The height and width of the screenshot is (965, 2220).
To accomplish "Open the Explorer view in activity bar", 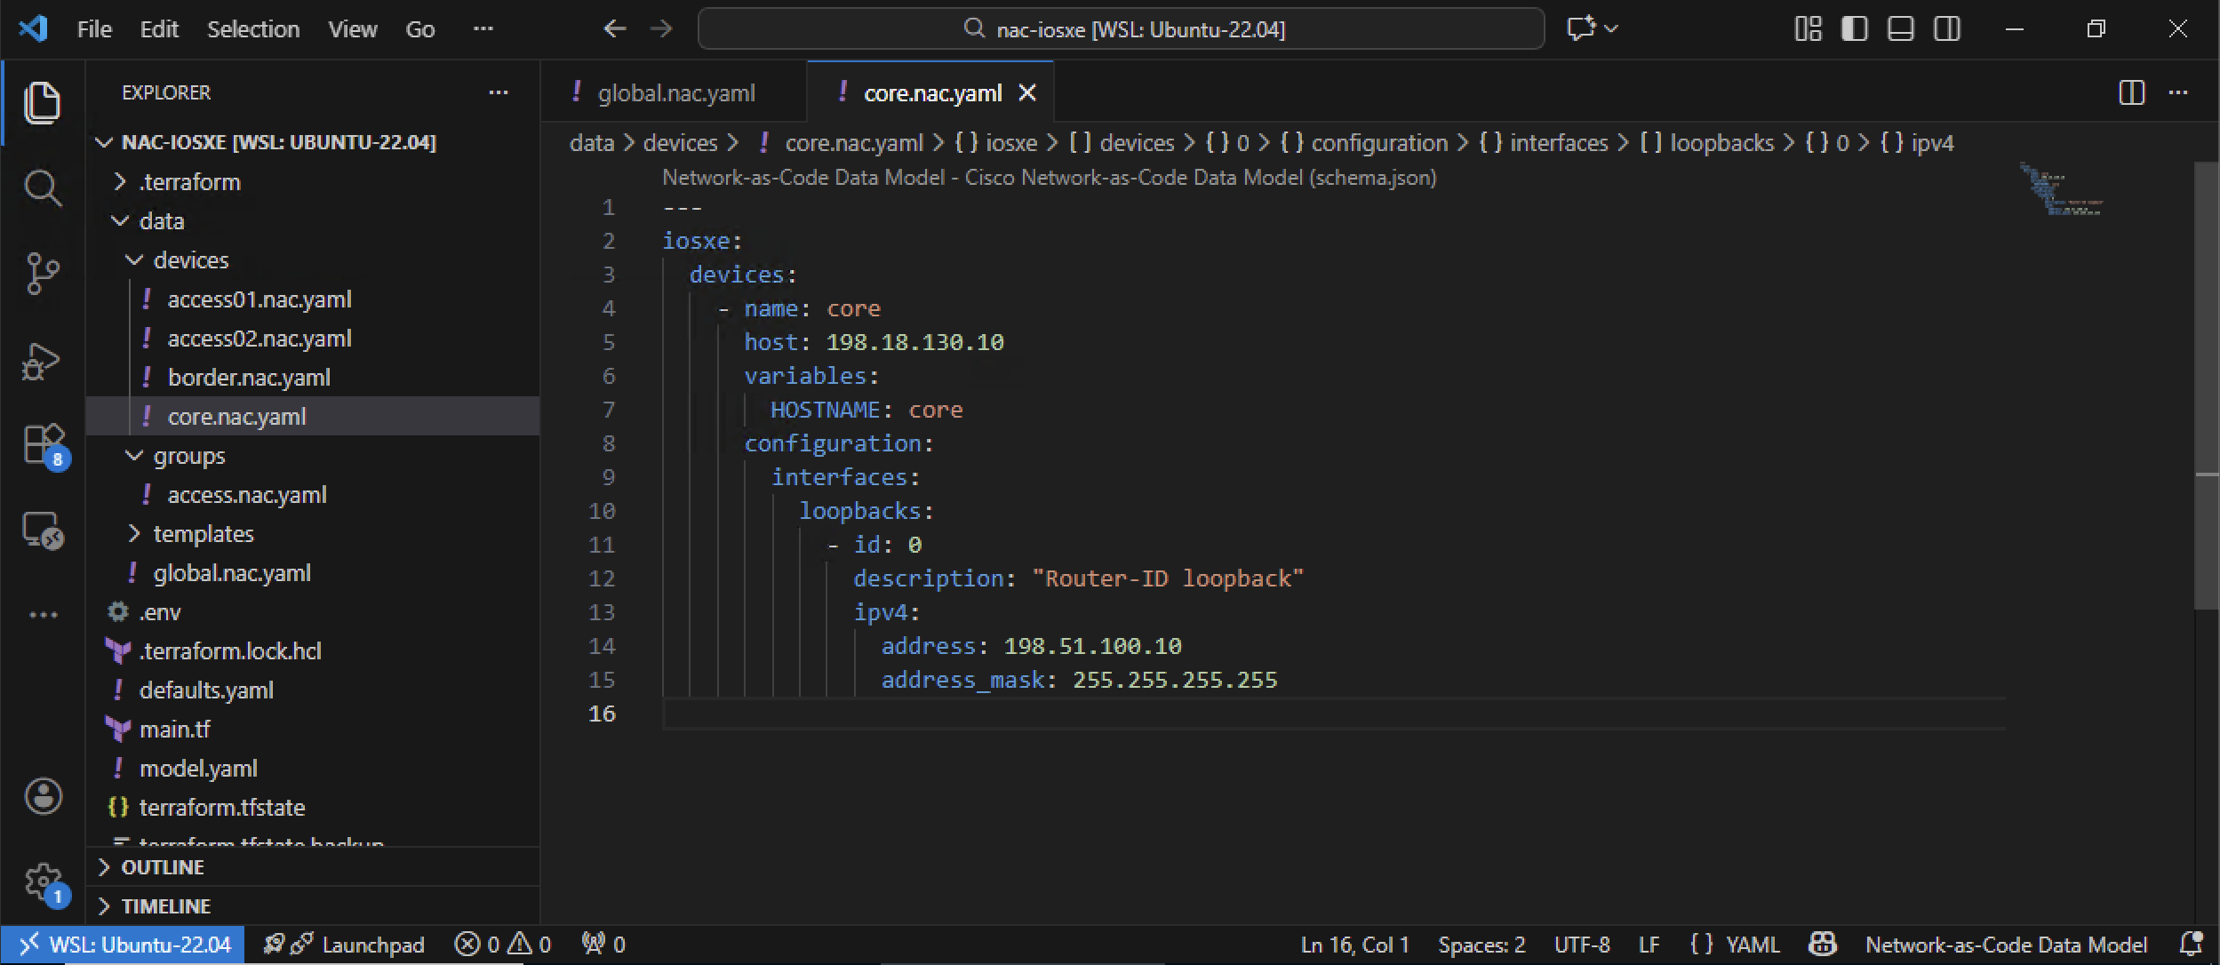I will coord(42,102).
